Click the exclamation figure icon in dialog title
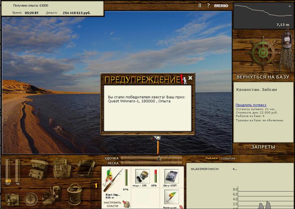Viewport: 295px width, 209px height. 183,79
